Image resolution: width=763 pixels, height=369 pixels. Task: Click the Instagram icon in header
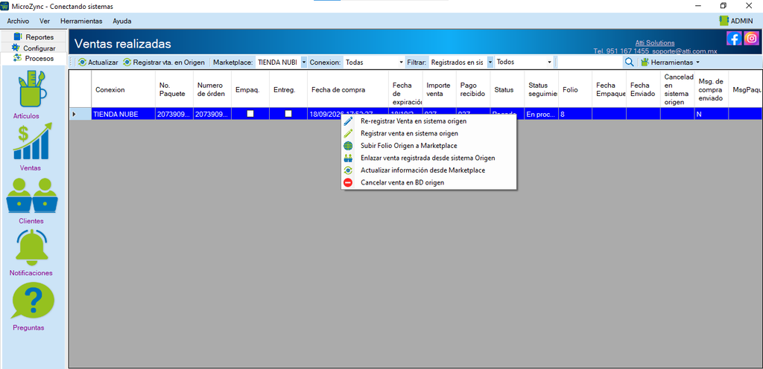[x=751, y=39]
